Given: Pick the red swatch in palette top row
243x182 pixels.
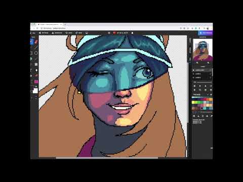Looking at the screenshot, I should pos(205,100).
